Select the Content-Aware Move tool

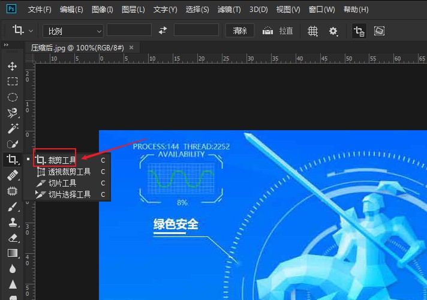(12, 191)
